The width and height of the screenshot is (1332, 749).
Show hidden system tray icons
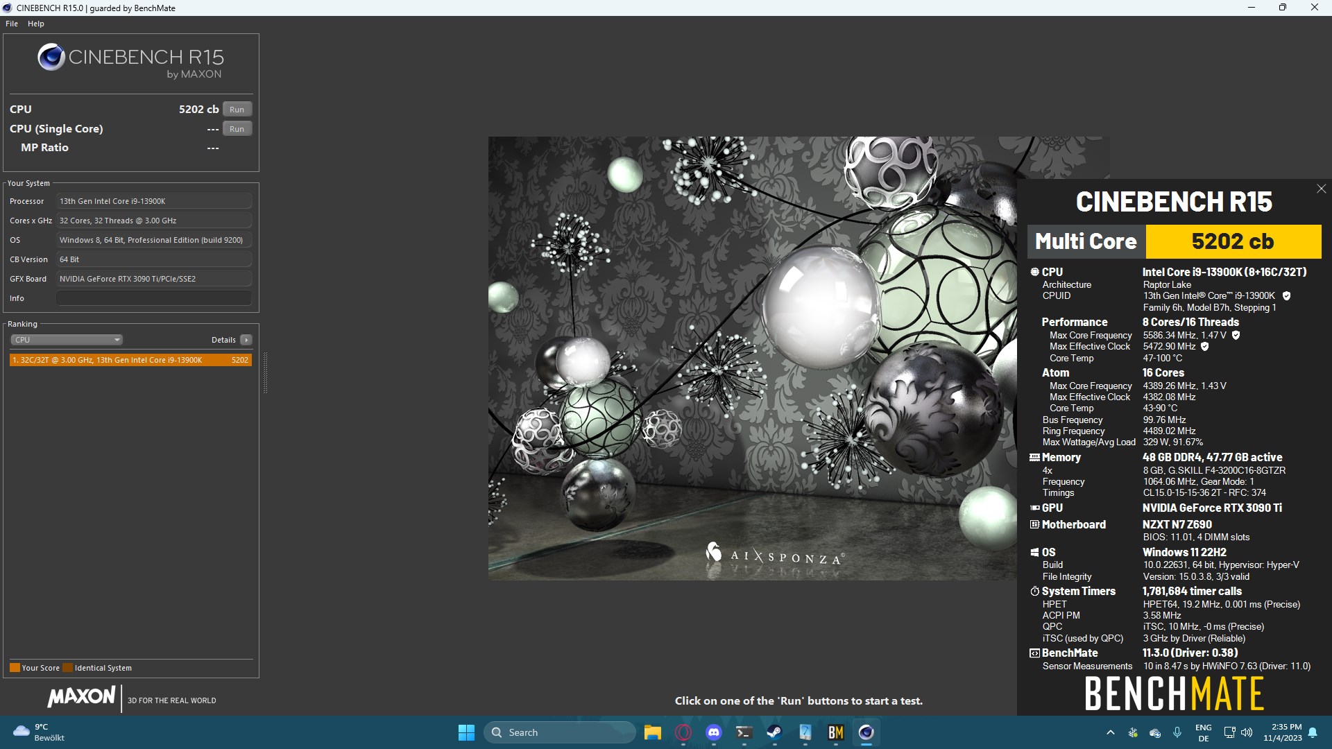[x=1110, y=732]
